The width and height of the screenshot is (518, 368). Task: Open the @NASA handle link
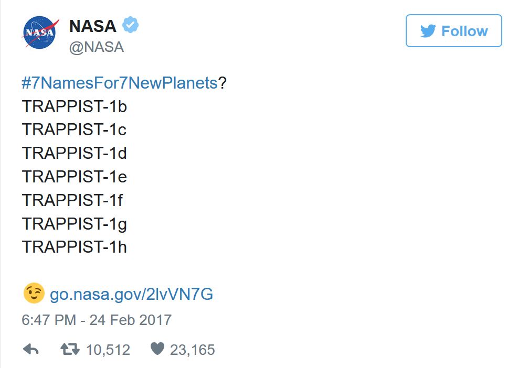tap(97, 47)
